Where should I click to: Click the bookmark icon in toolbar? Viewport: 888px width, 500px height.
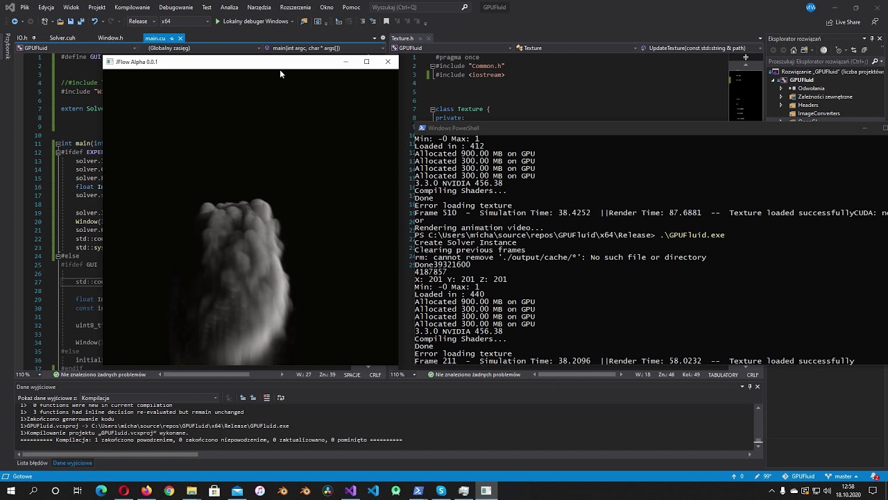(x=386, y=22)
